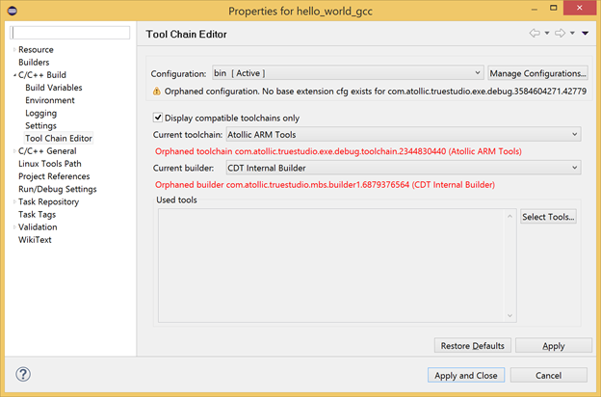
Task: Maximize the Properties window
Action: tap(553, 8)
